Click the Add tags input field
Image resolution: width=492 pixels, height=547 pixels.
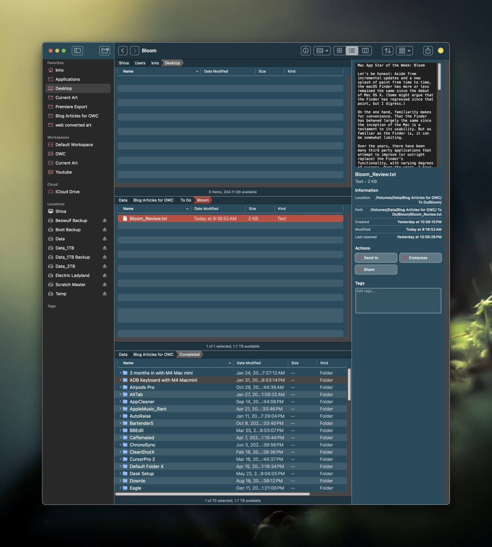(x=398, y=301)
